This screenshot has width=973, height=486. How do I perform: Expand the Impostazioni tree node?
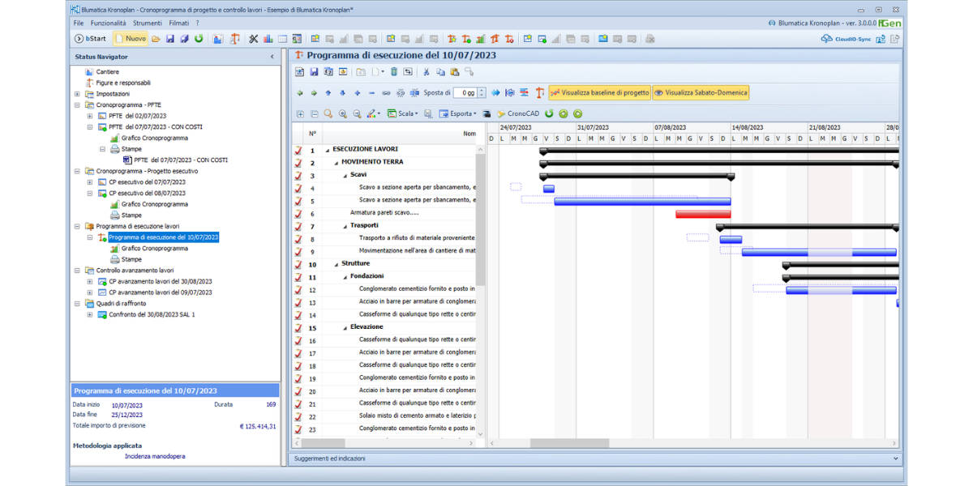(x=78, y=94)
